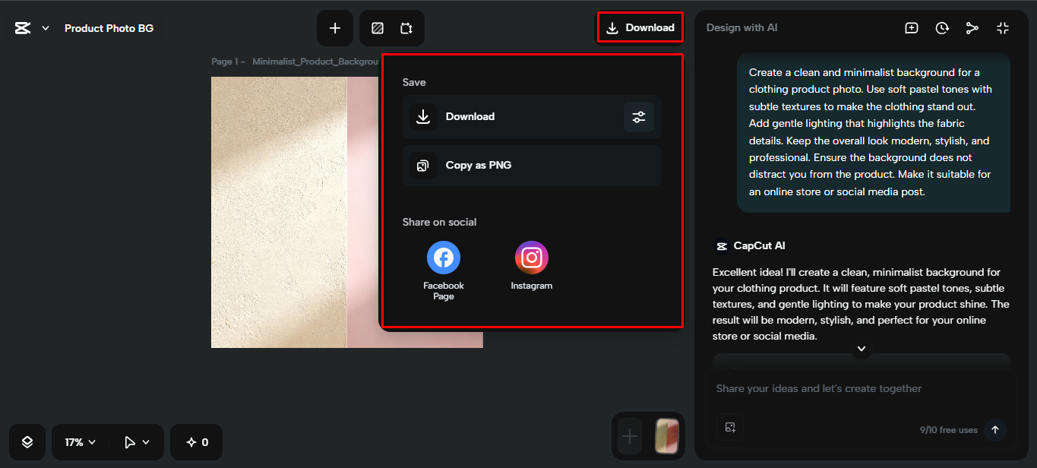The width and height of the screenshot is (1037, 468).
Task: Open download quality settings sliders
Action: [x=638, y=117]
